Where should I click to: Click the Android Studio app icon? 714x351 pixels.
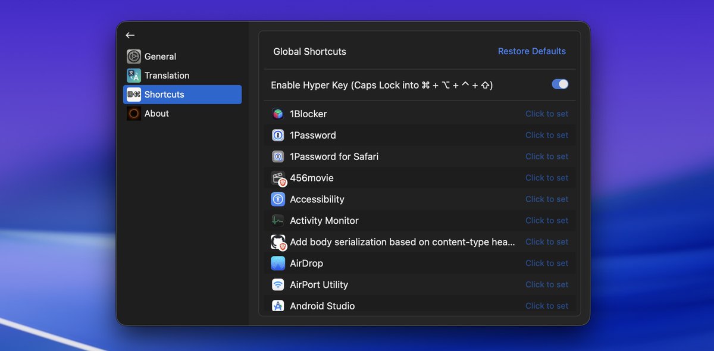point(278,306)
